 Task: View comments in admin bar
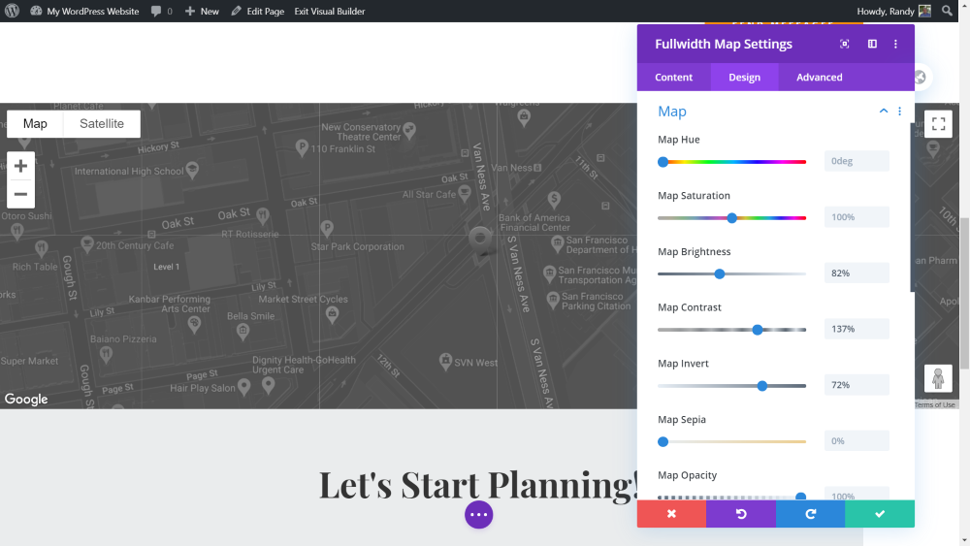161,11
